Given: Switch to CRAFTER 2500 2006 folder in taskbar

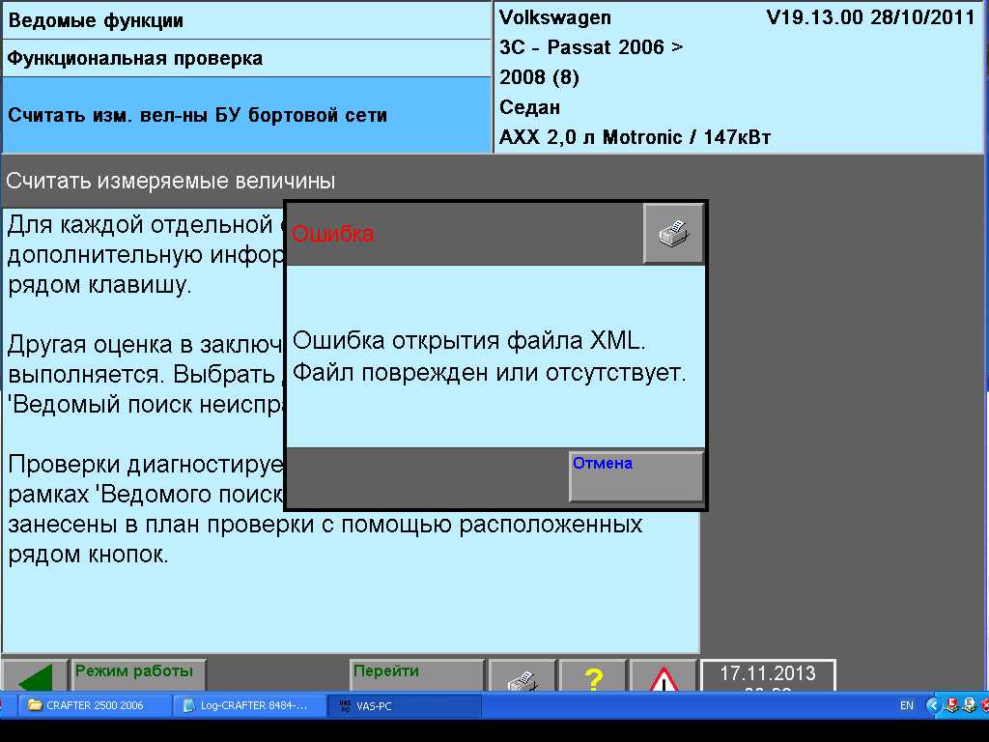Looking at the screenshot, I should pos(94,705).
